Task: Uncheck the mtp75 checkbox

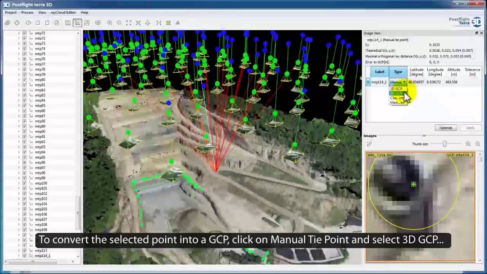Action: [24, 54]
